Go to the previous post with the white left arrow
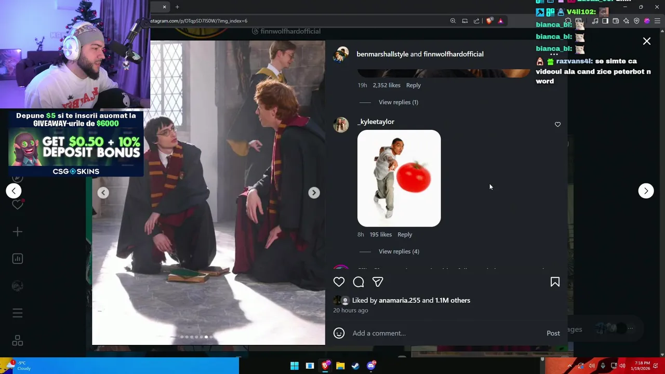 click(x=14, y=191)
